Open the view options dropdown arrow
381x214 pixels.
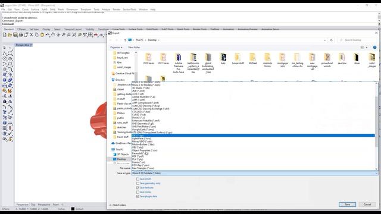(367, 48)
